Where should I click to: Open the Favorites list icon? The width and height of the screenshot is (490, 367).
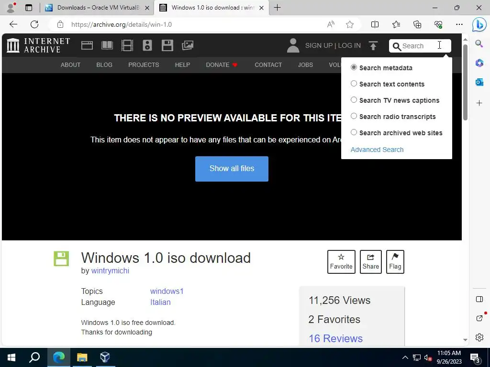396,24
